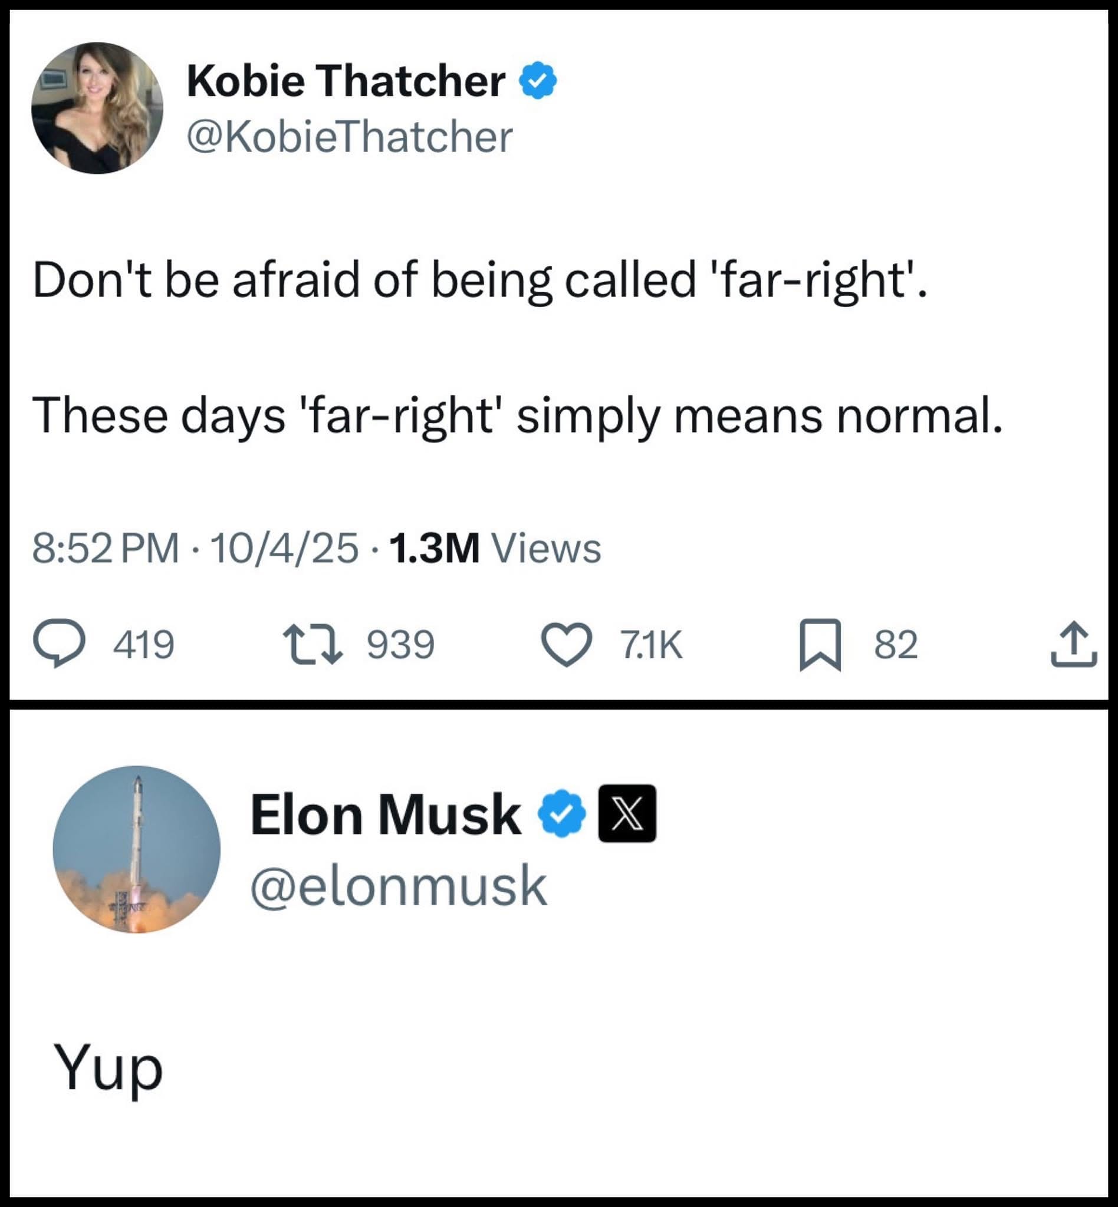This screenshot has width=1118, height=1207.
Task: Click the 939 reposts count
Action: [x=401, y=645]
